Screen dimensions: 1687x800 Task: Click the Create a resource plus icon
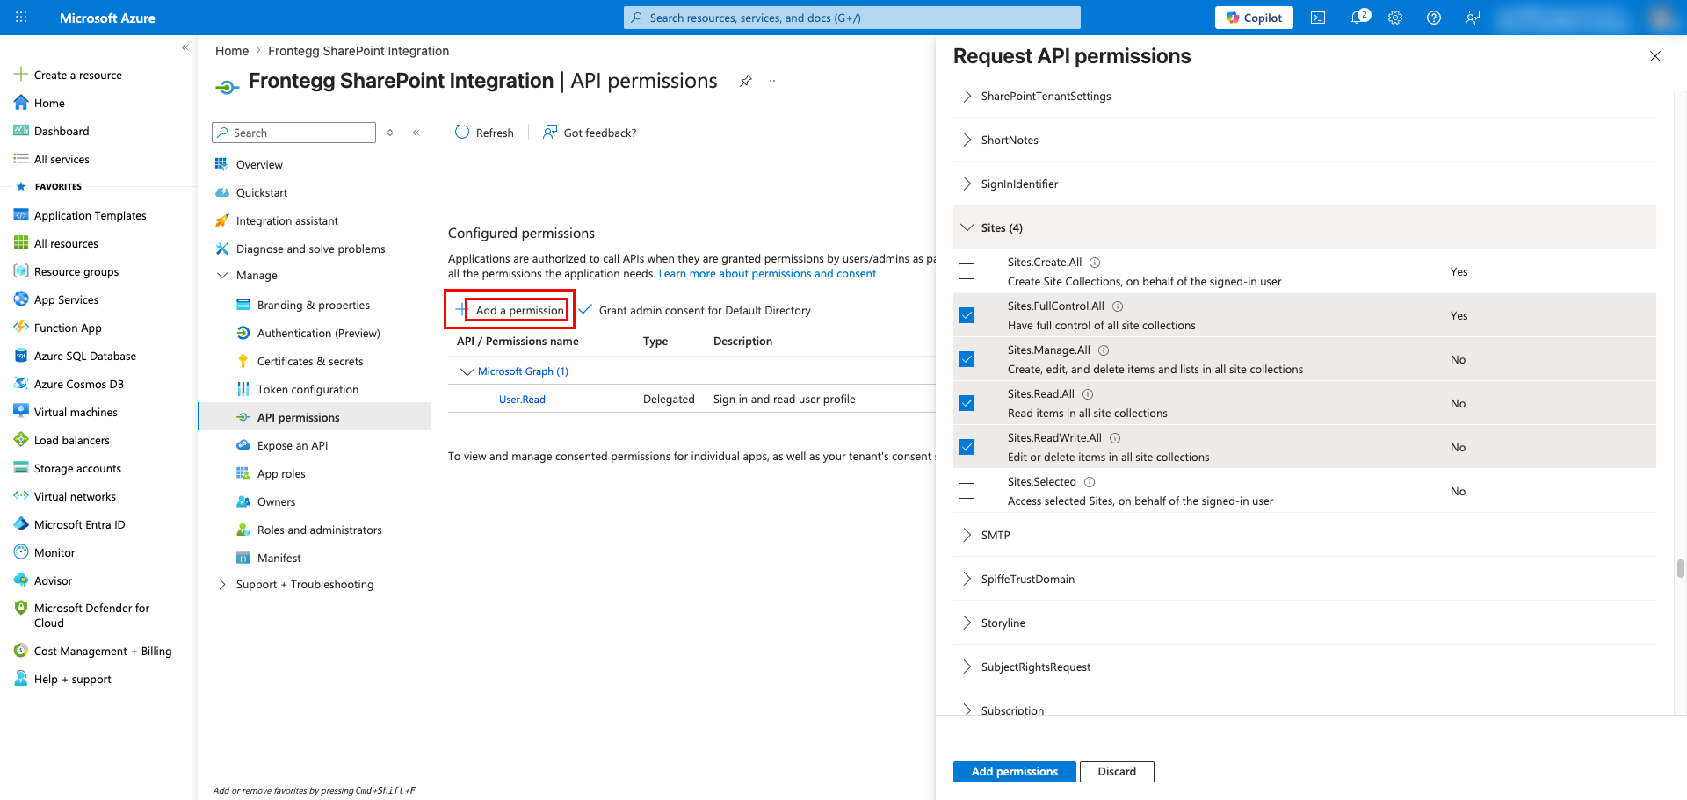pos(21,75)
